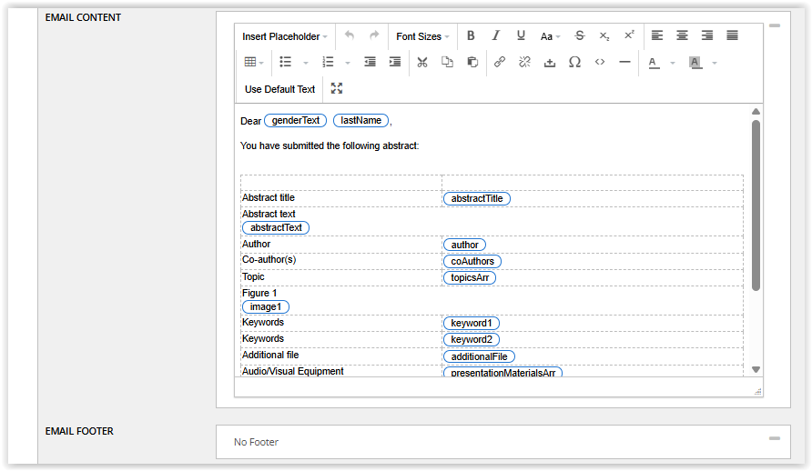Click the Remove link icon
The height and width of the screenshot is (471, 812).
tap(524, 63)
